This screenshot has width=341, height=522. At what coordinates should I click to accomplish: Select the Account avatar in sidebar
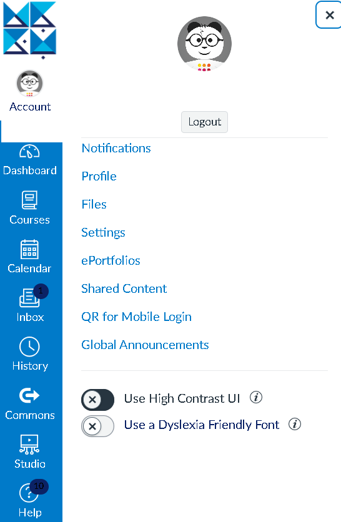coord(29,83)
